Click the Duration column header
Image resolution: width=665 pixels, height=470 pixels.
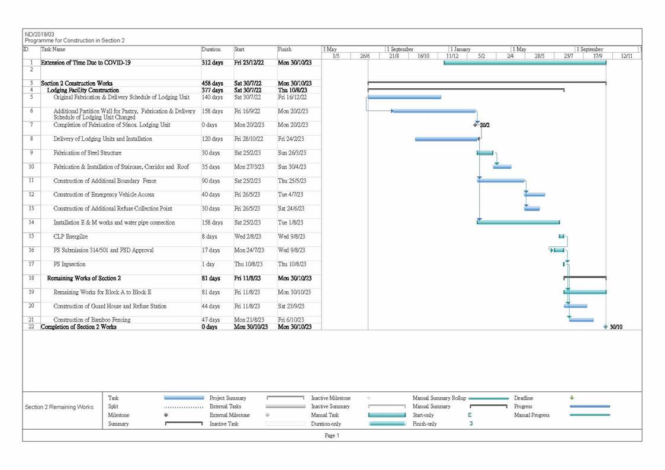(211, 50)
